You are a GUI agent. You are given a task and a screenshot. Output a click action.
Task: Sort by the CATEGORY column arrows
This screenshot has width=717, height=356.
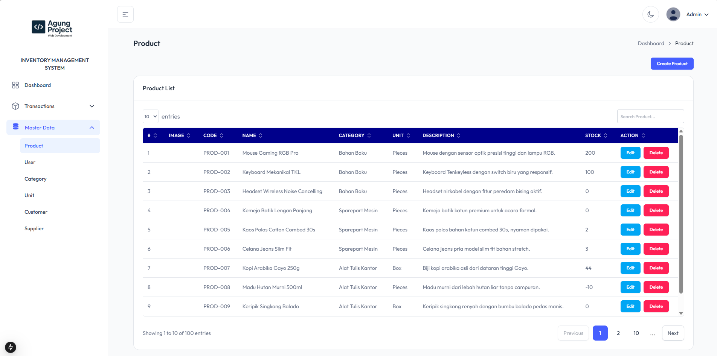[x=369, y=135]
